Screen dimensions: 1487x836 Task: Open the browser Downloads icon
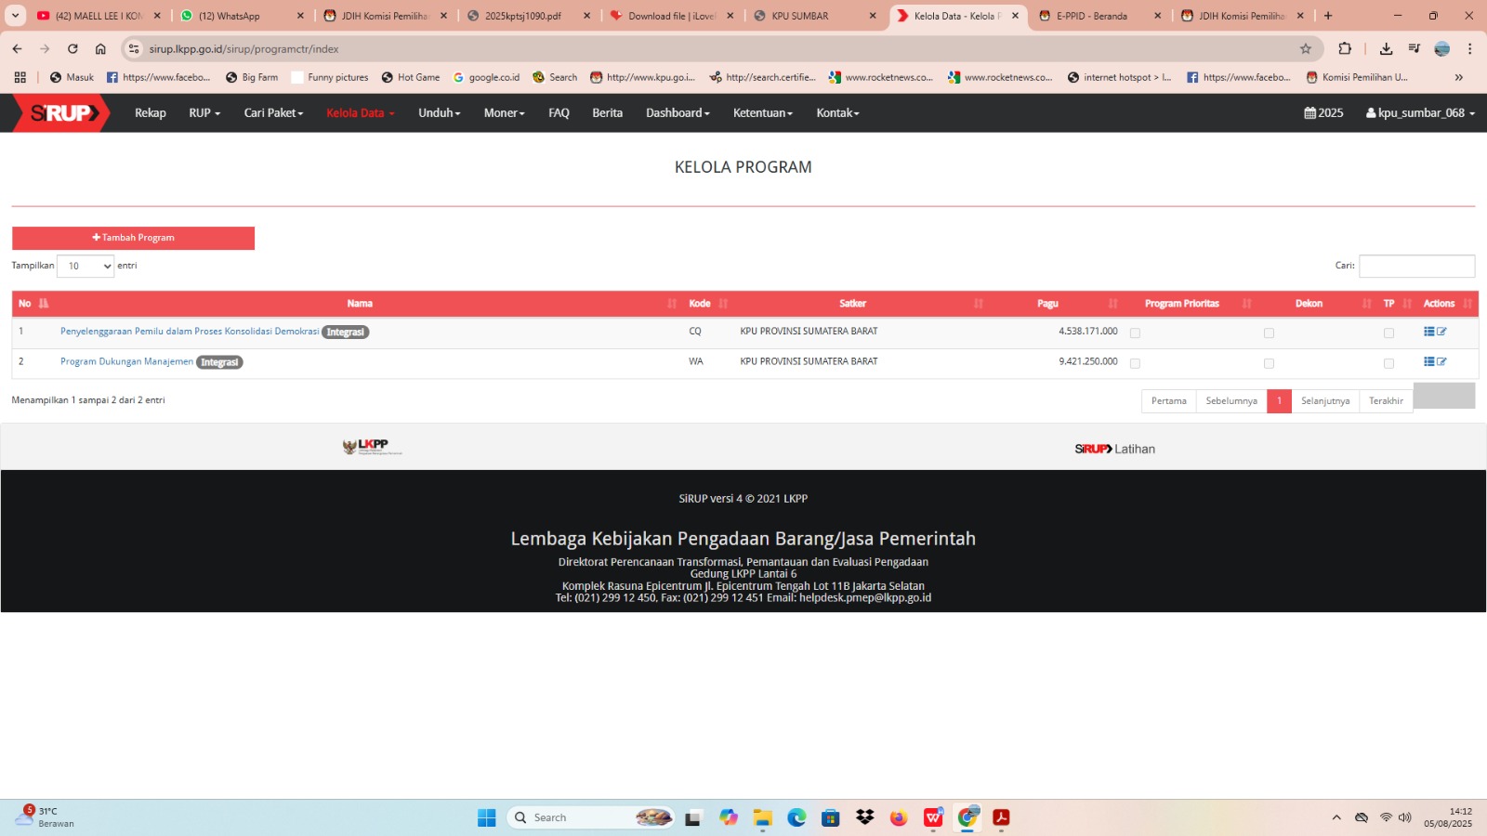pyautogui.click(x=1386, y=49)
